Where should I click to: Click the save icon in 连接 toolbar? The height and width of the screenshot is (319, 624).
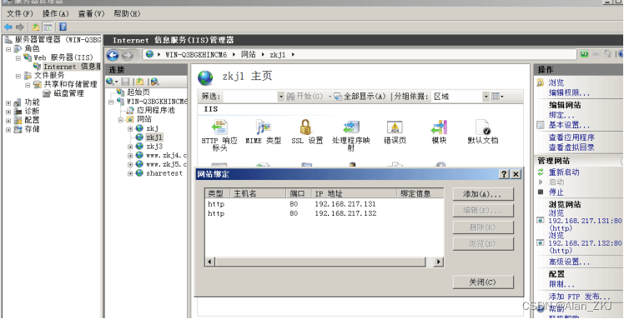click(x=125, y=82)
